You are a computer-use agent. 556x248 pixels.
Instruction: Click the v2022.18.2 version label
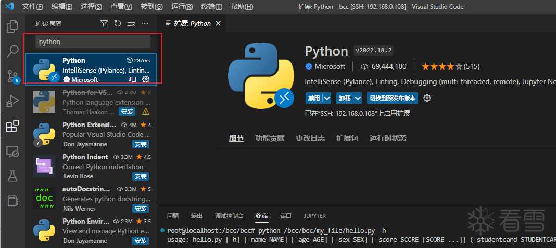[373, 50]
